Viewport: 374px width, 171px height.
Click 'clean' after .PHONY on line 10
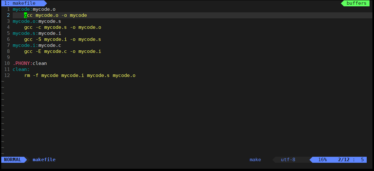pyautogui.click(x=40, y=63)
